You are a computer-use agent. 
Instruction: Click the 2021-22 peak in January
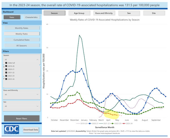click(x=79, y=35)
